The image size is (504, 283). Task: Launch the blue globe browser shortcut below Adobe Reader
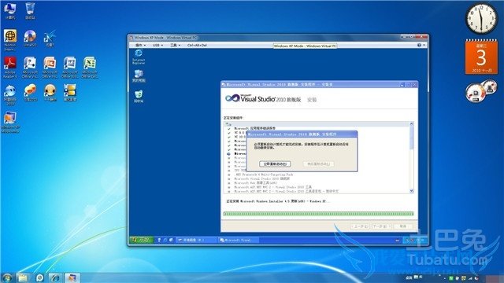point(10,94)
